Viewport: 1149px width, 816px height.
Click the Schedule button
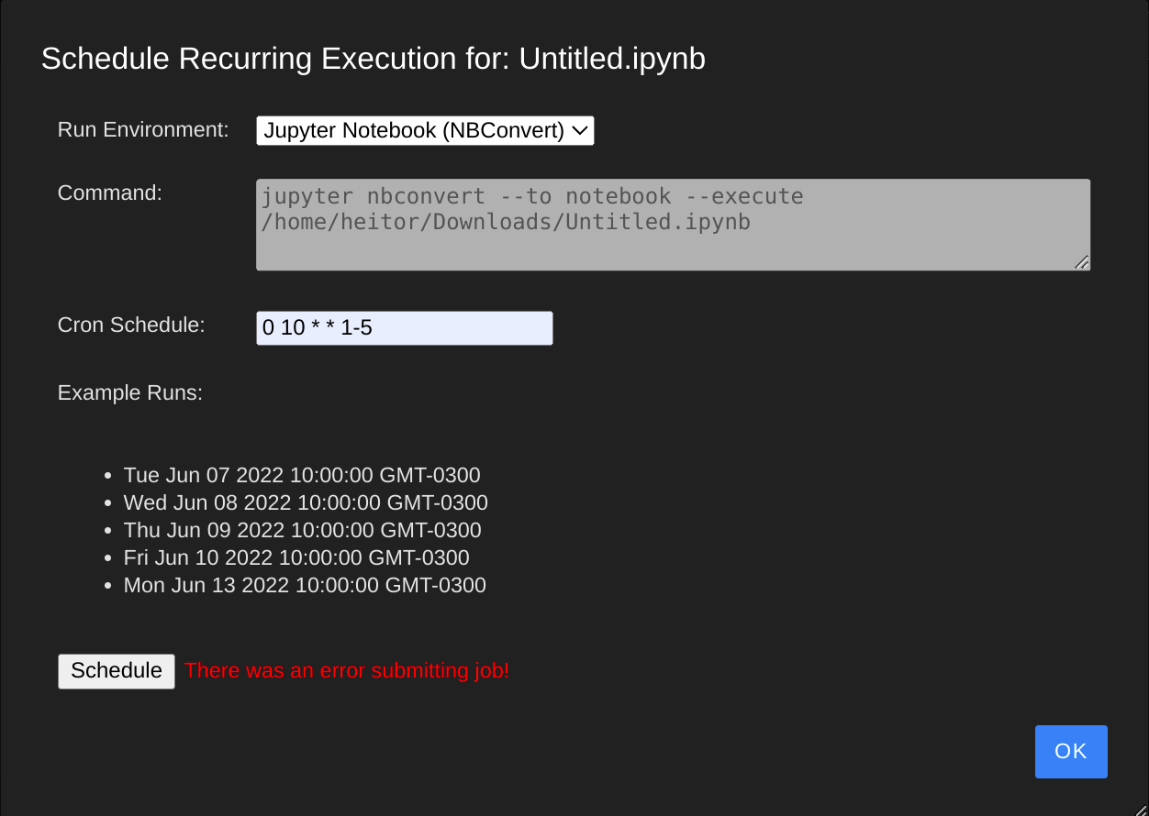[x=116, y=670]
